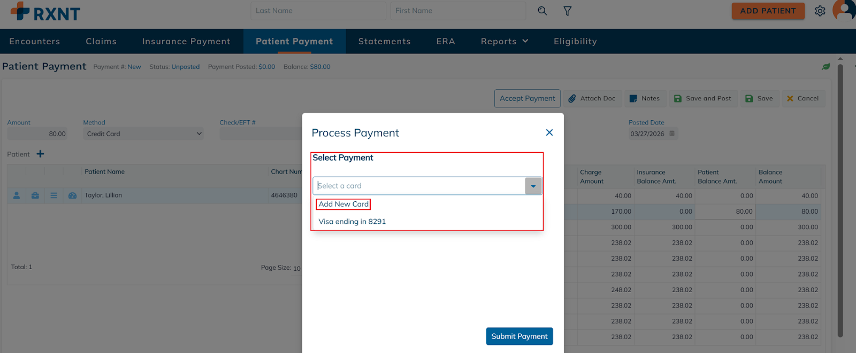Click the plus icon beside Patient
The height and width of the screenshot is (353, 856).
(x=41, y=154)
